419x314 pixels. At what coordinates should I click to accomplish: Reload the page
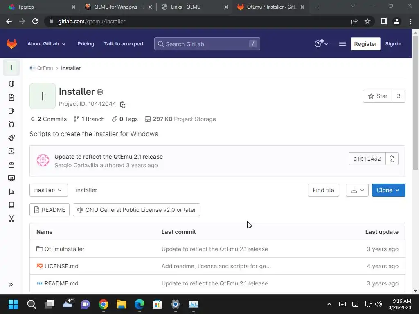coord(35,21)
